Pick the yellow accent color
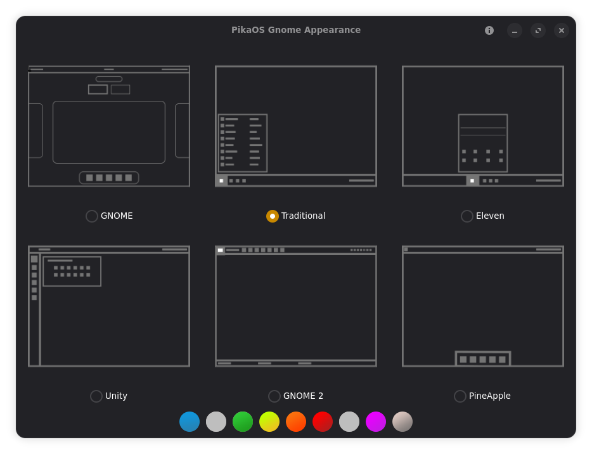592x454 pixels. [x=269, y=421]
